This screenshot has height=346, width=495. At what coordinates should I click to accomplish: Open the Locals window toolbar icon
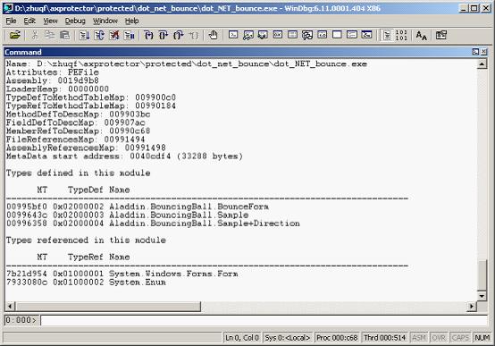coord(263,35)
